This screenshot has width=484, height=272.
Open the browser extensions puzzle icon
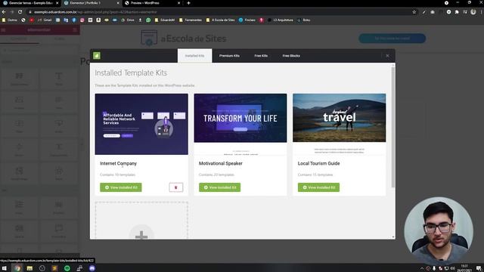pyautogui.click(x=457, y=12)
